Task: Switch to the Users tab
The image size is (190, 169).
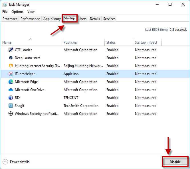Action: coord(82,19)
